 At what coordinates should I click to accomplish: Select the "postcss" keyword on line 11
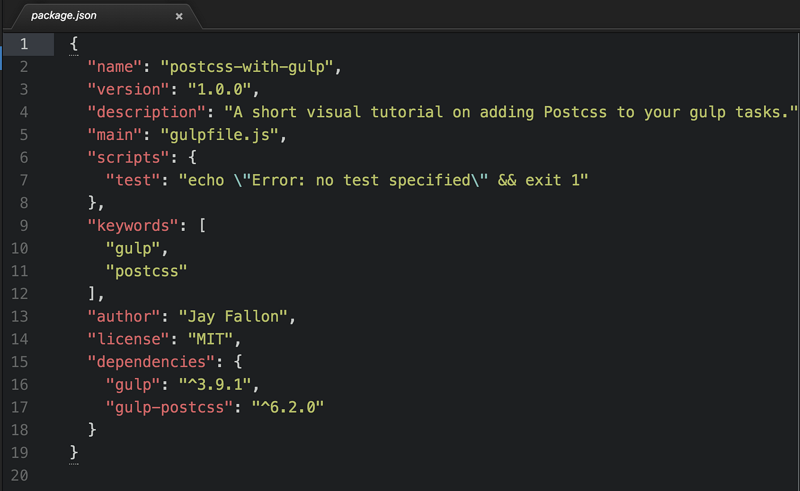(x=147, y=270)
